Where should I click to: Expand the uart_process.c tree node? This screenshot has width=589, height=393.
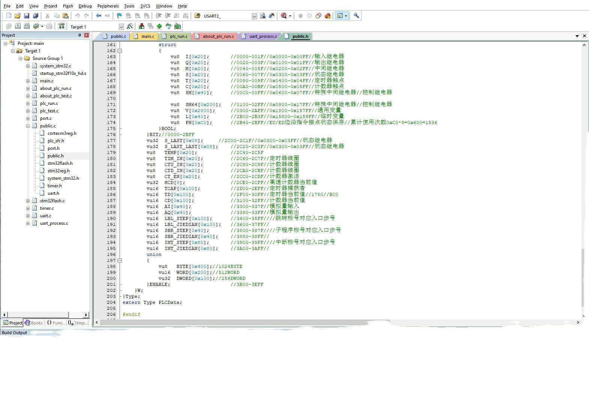point(28,223)
